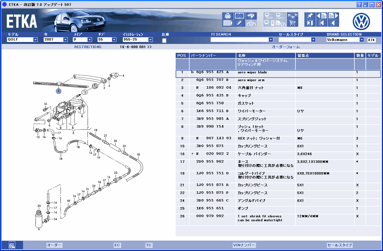Click the 留意点 column header
The image size is (383, 251).
[325, 56]
